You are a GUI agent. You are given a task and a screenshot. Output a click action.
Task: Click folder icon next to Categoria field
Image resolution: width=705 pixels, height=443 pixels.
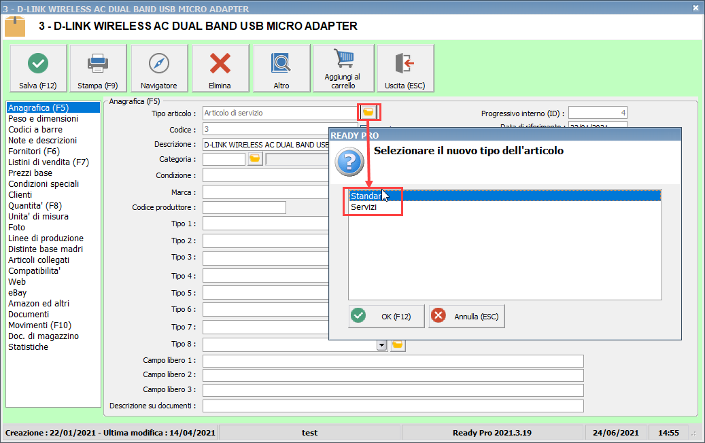pos(255,158)
